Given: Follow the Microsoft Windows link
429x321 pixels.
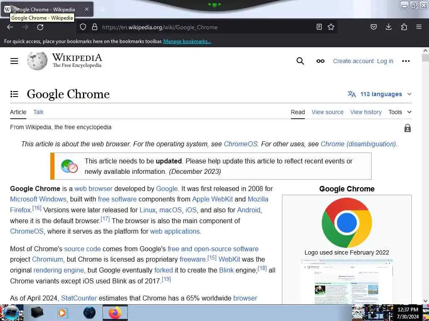Looking at the screenshot, I should pos(38,199).
